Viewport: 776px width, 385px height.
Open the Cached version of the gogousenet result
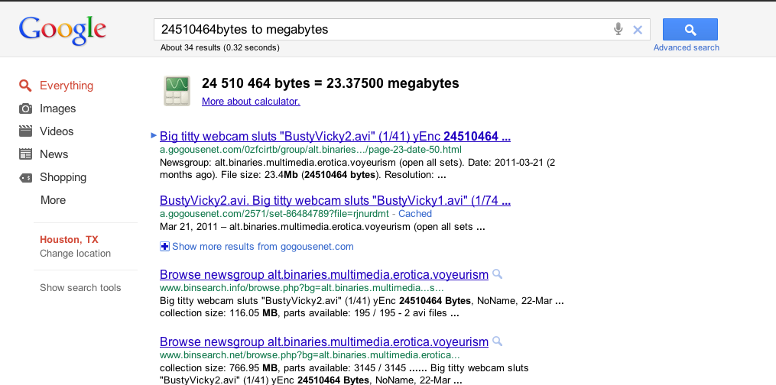415,214
